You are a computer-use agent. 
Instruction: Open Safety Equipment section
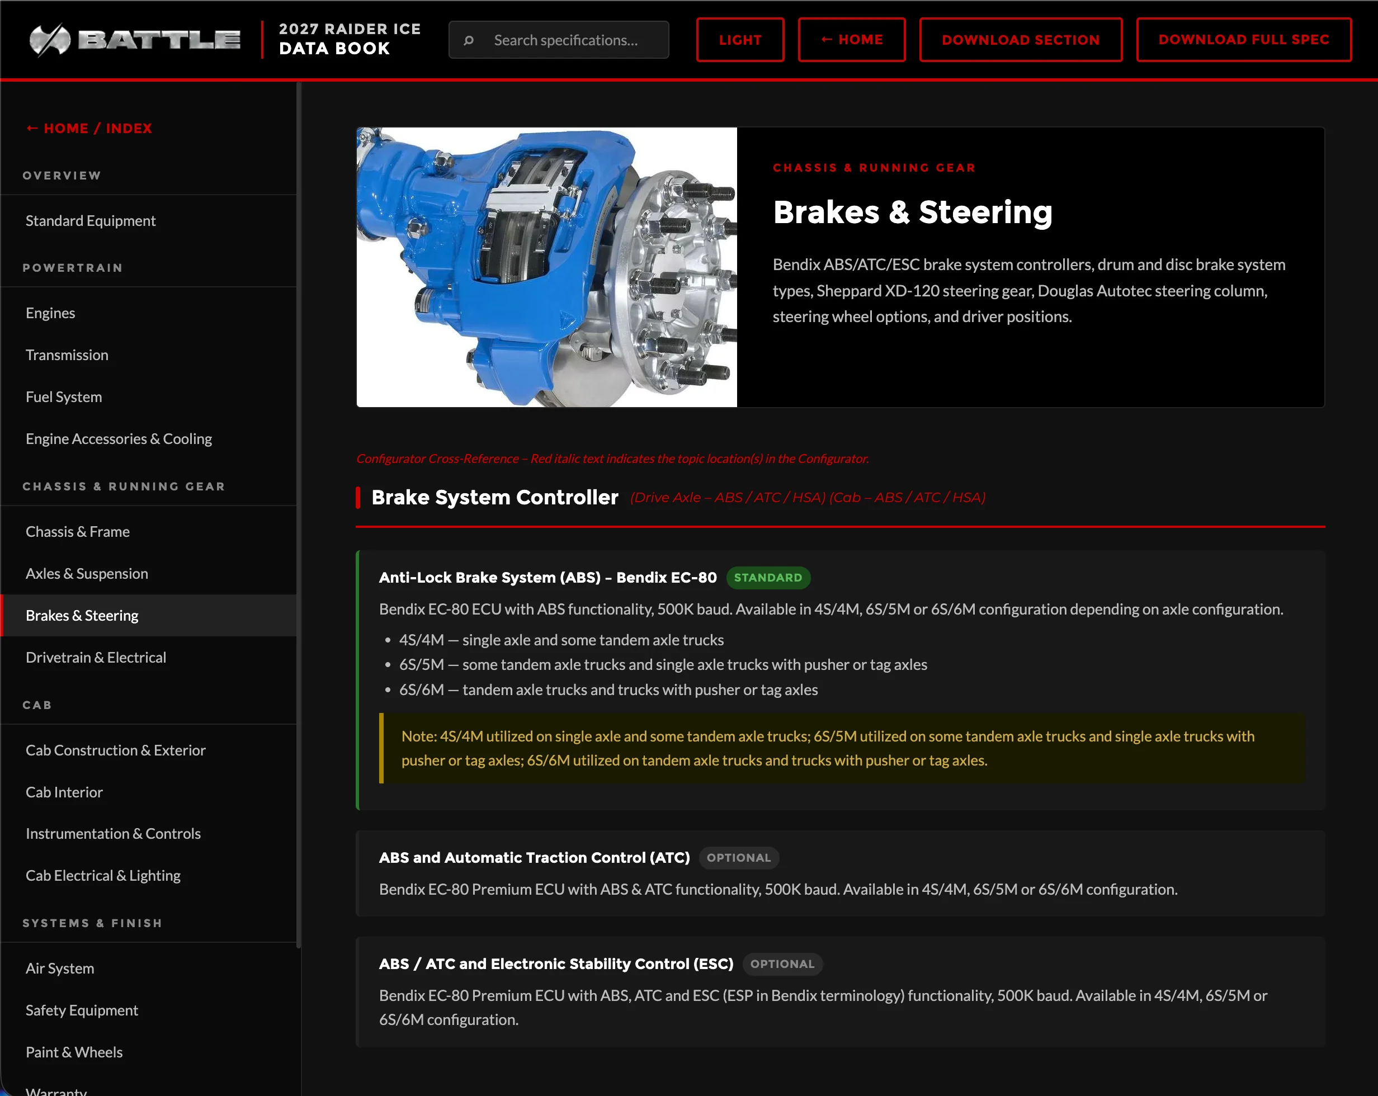[x=148, y=1010]
